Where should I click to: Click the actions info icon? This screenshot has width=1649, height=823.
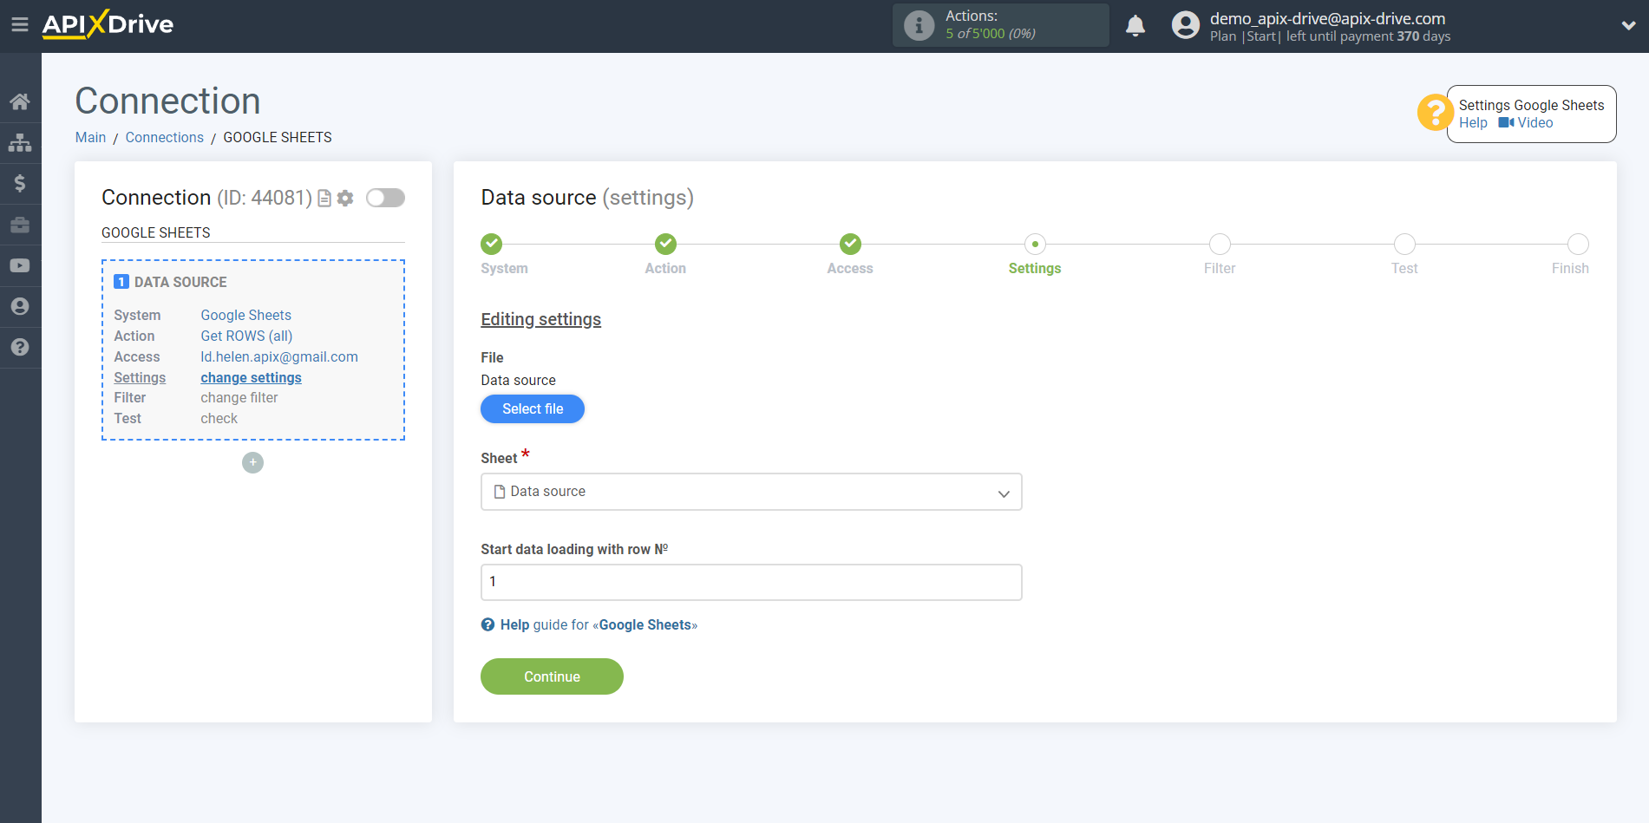point(919,25)
